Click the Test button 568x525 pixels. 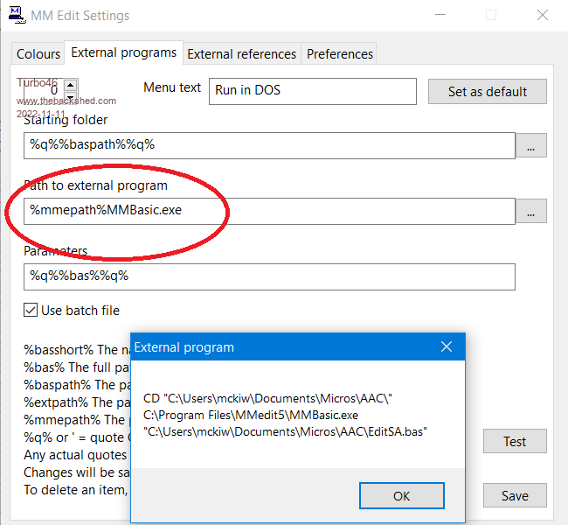pos(515,442)
